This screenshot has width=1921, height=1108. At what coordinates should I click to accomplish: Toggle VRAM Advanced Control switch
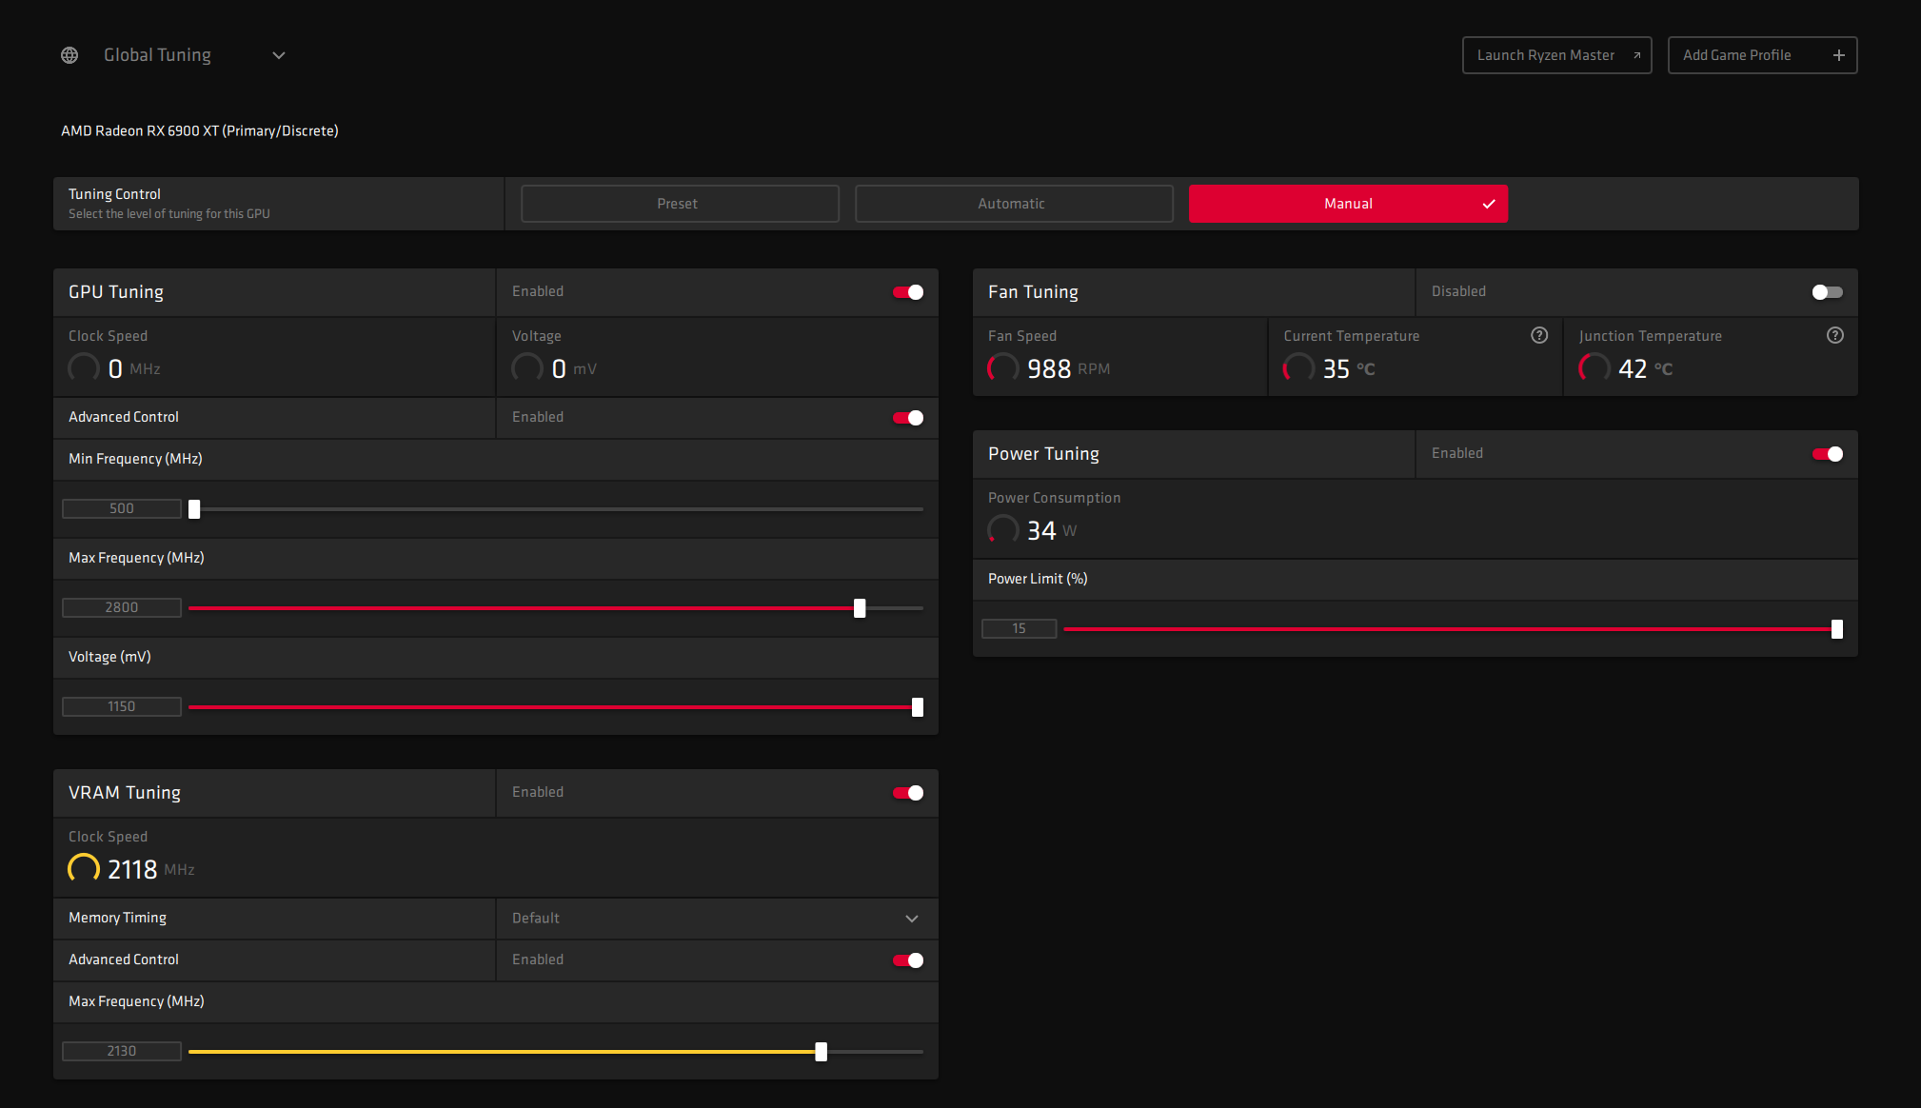tap(908, 960)
